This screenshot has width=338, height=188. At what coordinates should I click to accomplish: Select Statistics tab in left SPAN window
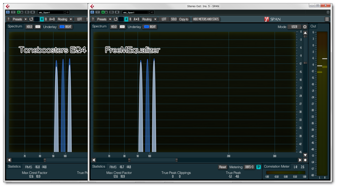(x=14, y=167)
